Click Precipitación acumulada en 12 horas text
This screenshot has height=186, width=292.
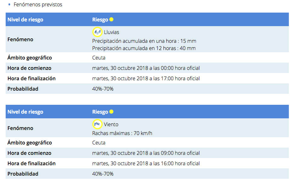[144, 48]
